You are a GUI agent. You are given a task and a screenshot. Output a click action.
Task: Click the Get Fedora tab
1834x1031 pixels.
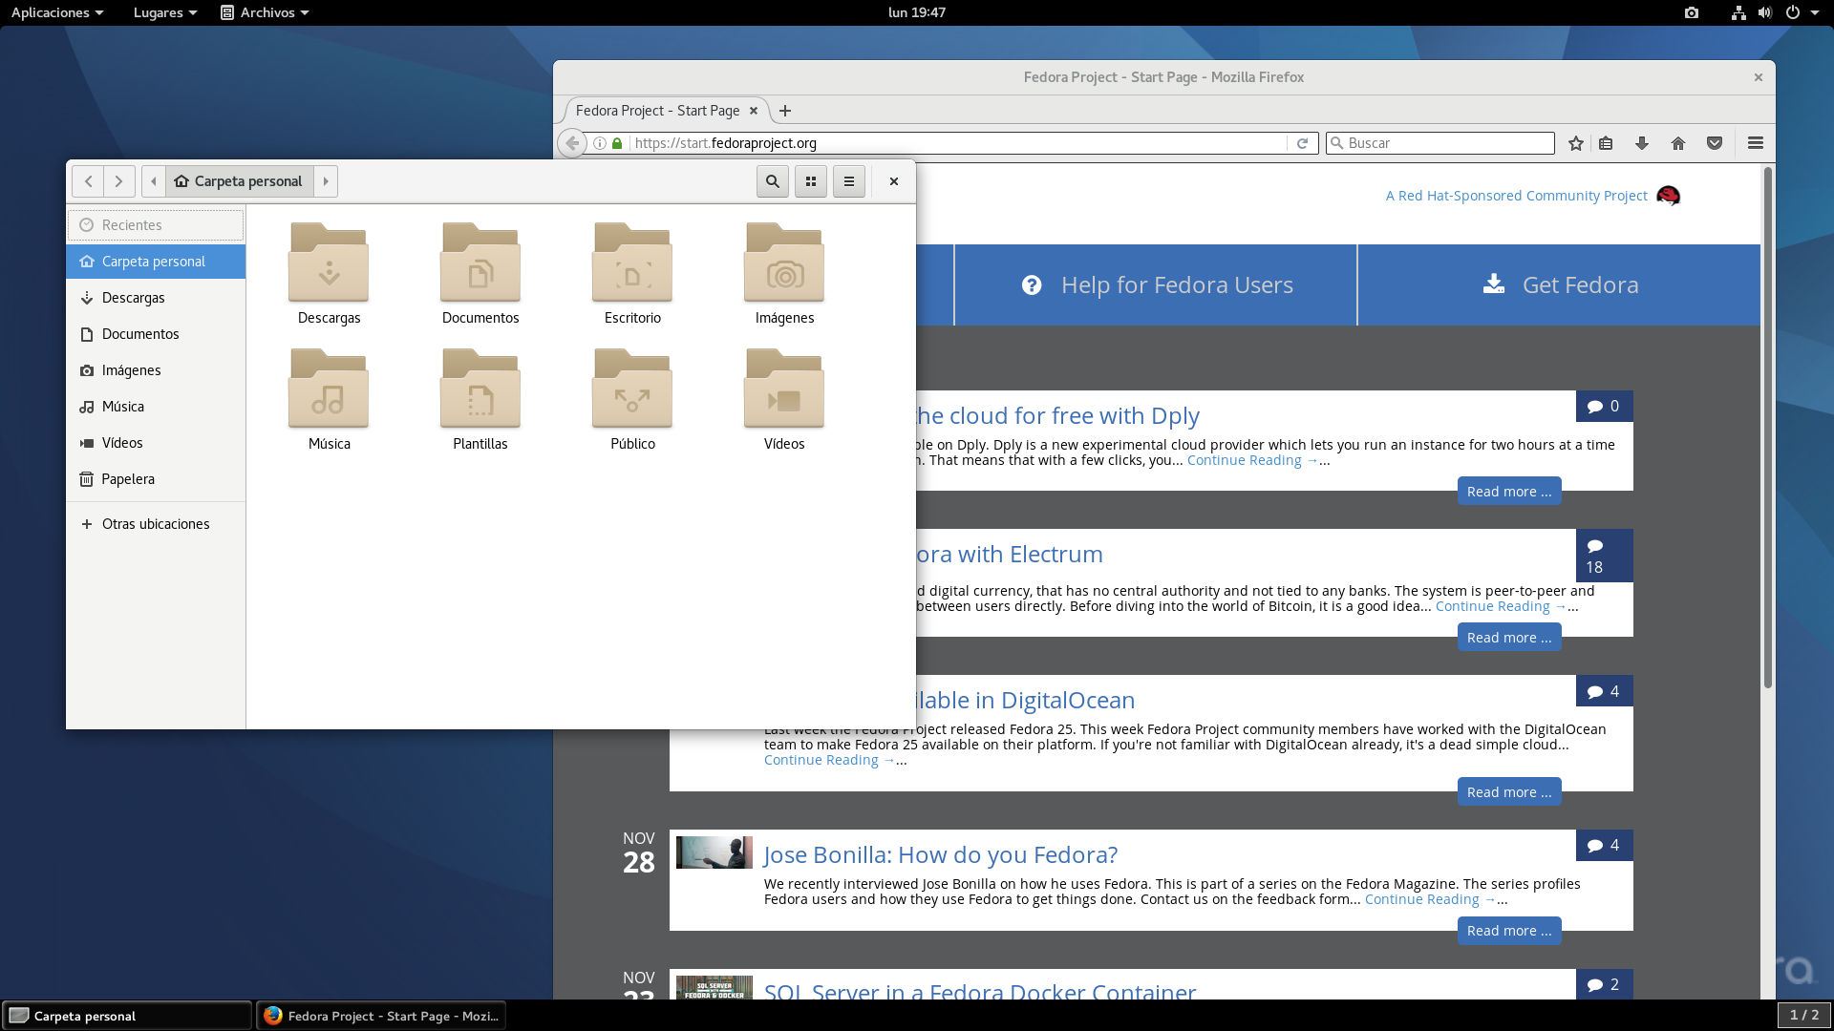[x=1560, y=284]
